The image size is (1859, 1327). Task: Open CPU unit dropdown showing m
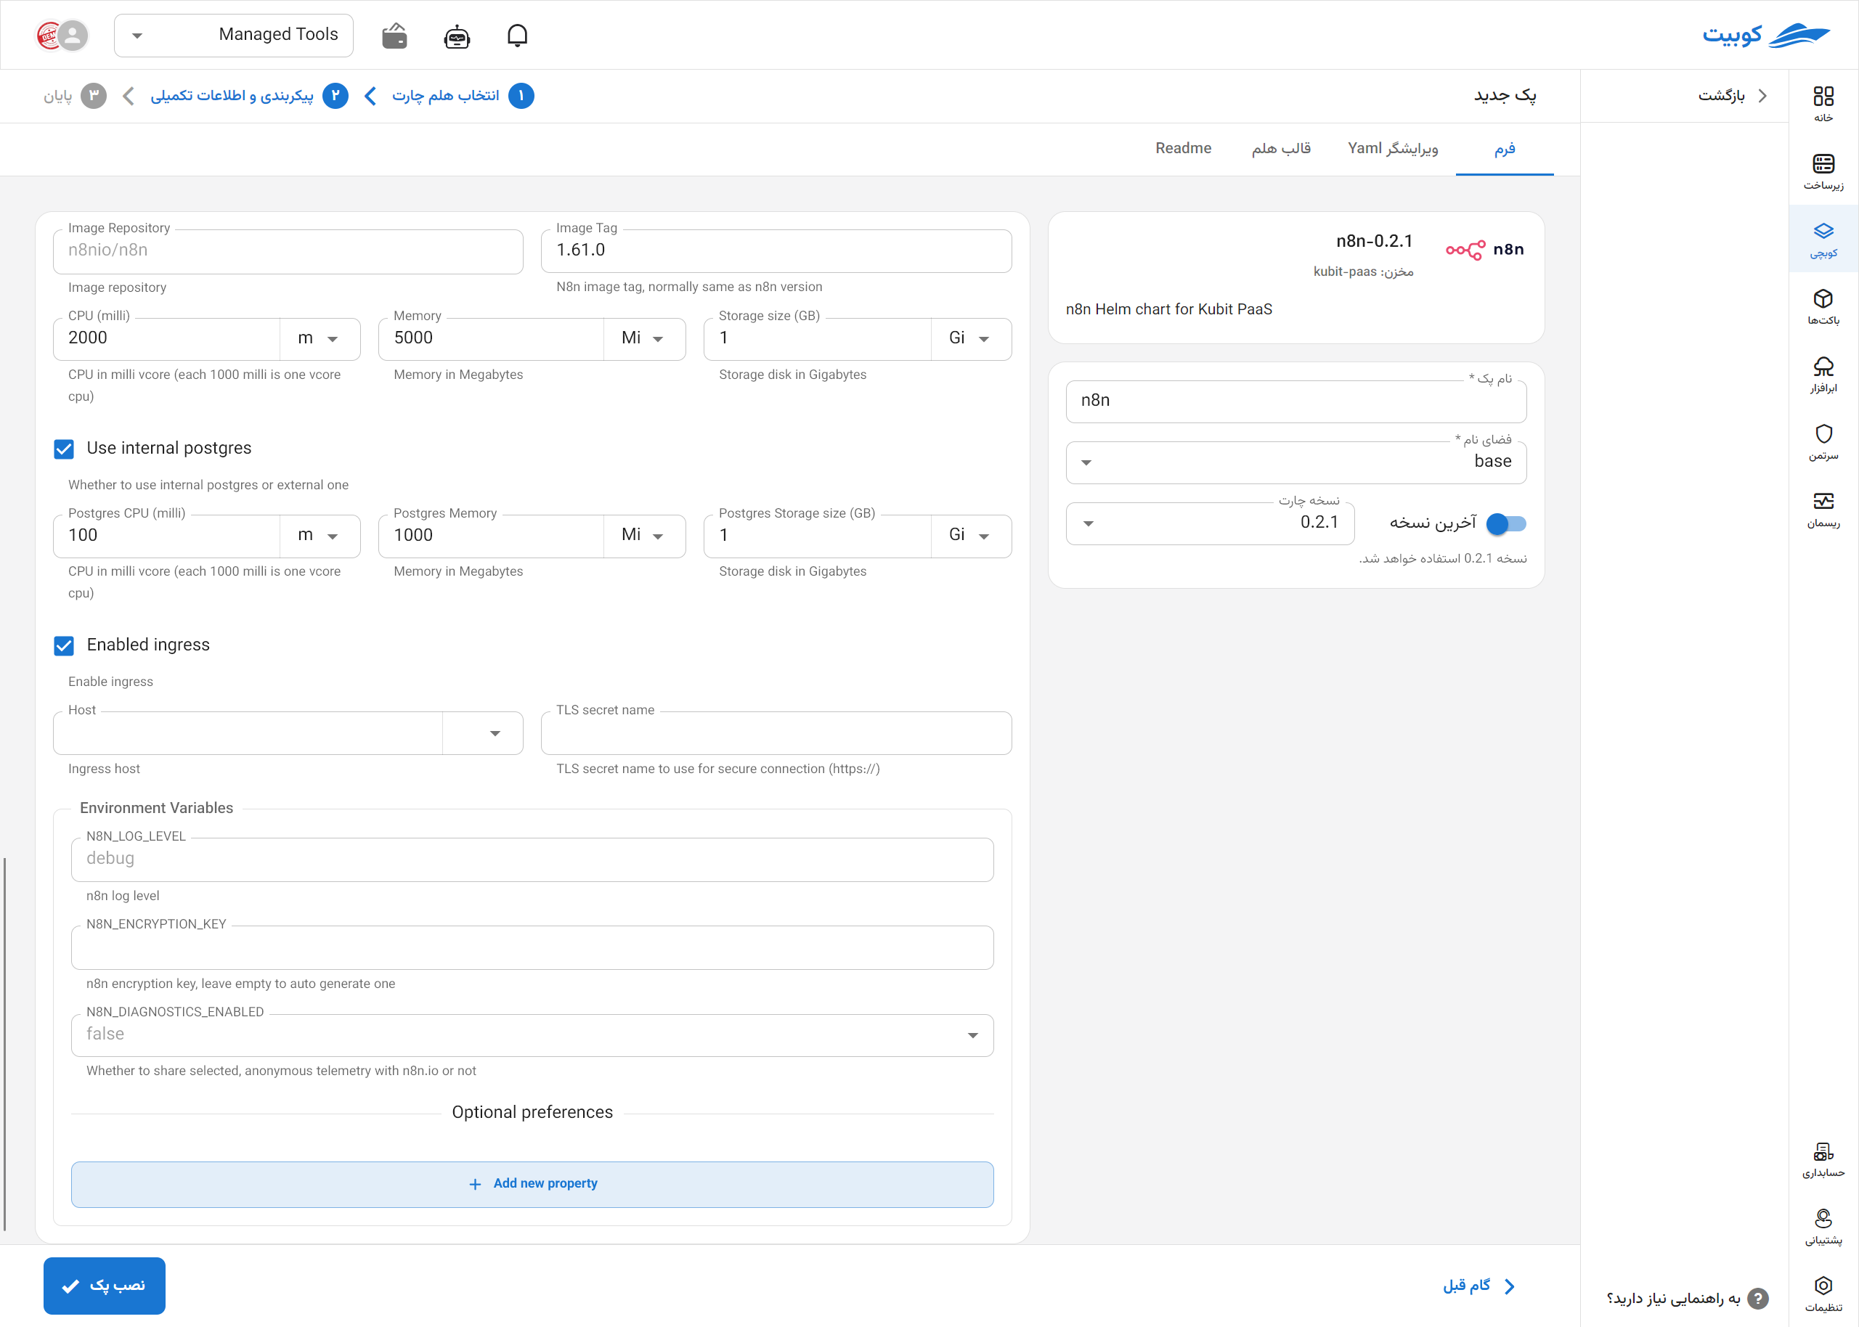click(x=319, y=338)
